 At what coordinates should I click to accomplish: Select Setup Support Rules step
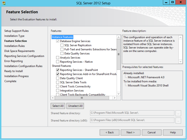tap(16, 31)
